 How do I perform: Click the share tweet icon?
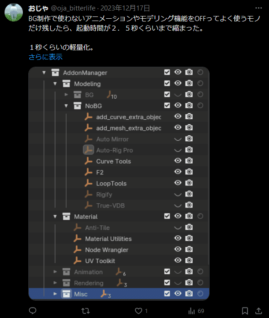tap(258, 311)
